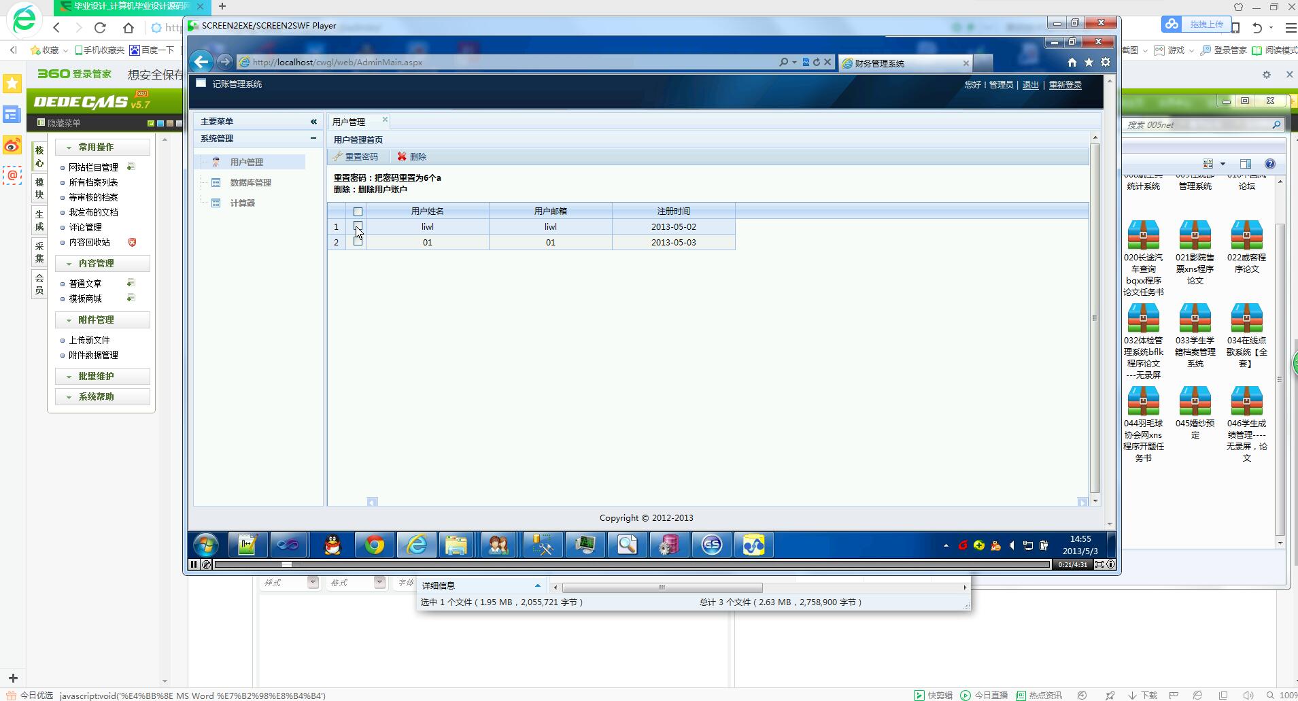The width and height of the screenshot is (1298, 701).
Task: Click the red X delete icon beside 删除
Action: (402, 156)
